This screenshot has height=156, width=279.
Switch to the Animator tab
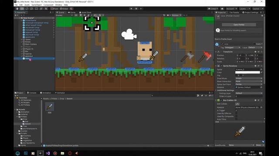pyautogui.click(x=60, y=93)
